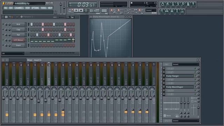224x126 pixels.
Task: Click the reFX Nexus piano roll preview
Action: 52,40
